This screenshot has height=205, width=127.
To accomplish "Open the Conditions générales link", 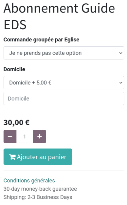I will pyautogui.click(x=29, y=181).
